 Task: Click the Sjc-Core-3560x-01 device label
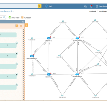click(x=77, y=76)
